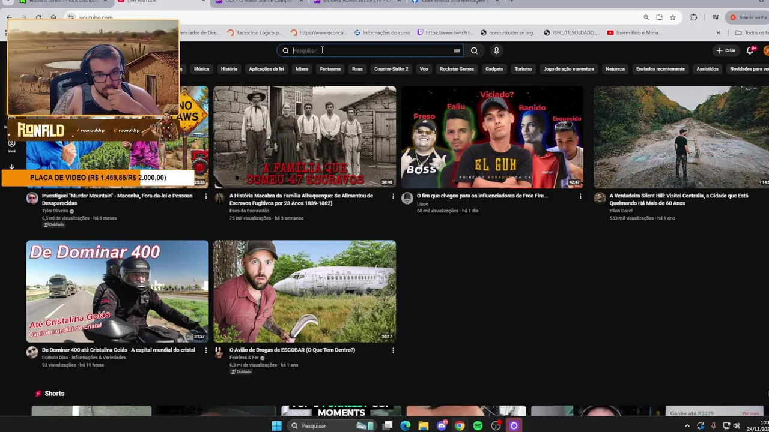Open the Raciocínio Lógico bookmark

[x=254, y=32]
